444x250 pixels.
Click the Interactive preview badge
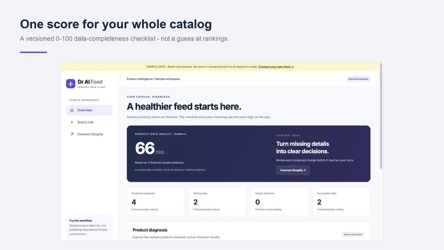(x=358, y=79)
